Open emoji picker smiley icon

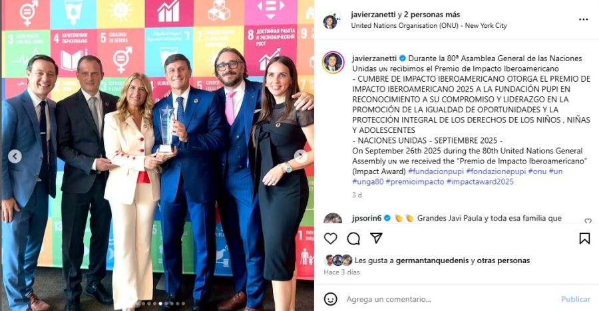pos(330,299)
